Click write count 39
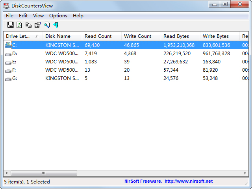The image size is (252, 189). point(127,62)
